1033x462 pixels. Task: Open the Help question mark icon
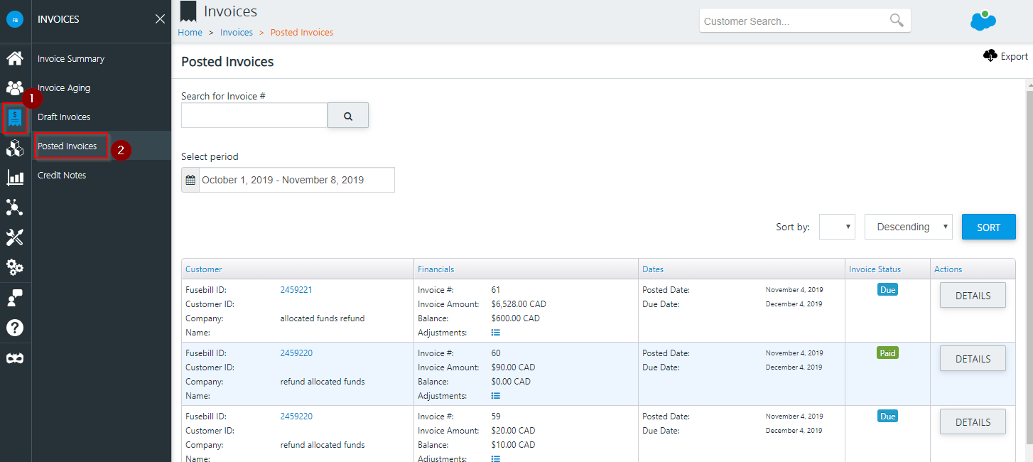pyautogui.click(x=15, y=328)
